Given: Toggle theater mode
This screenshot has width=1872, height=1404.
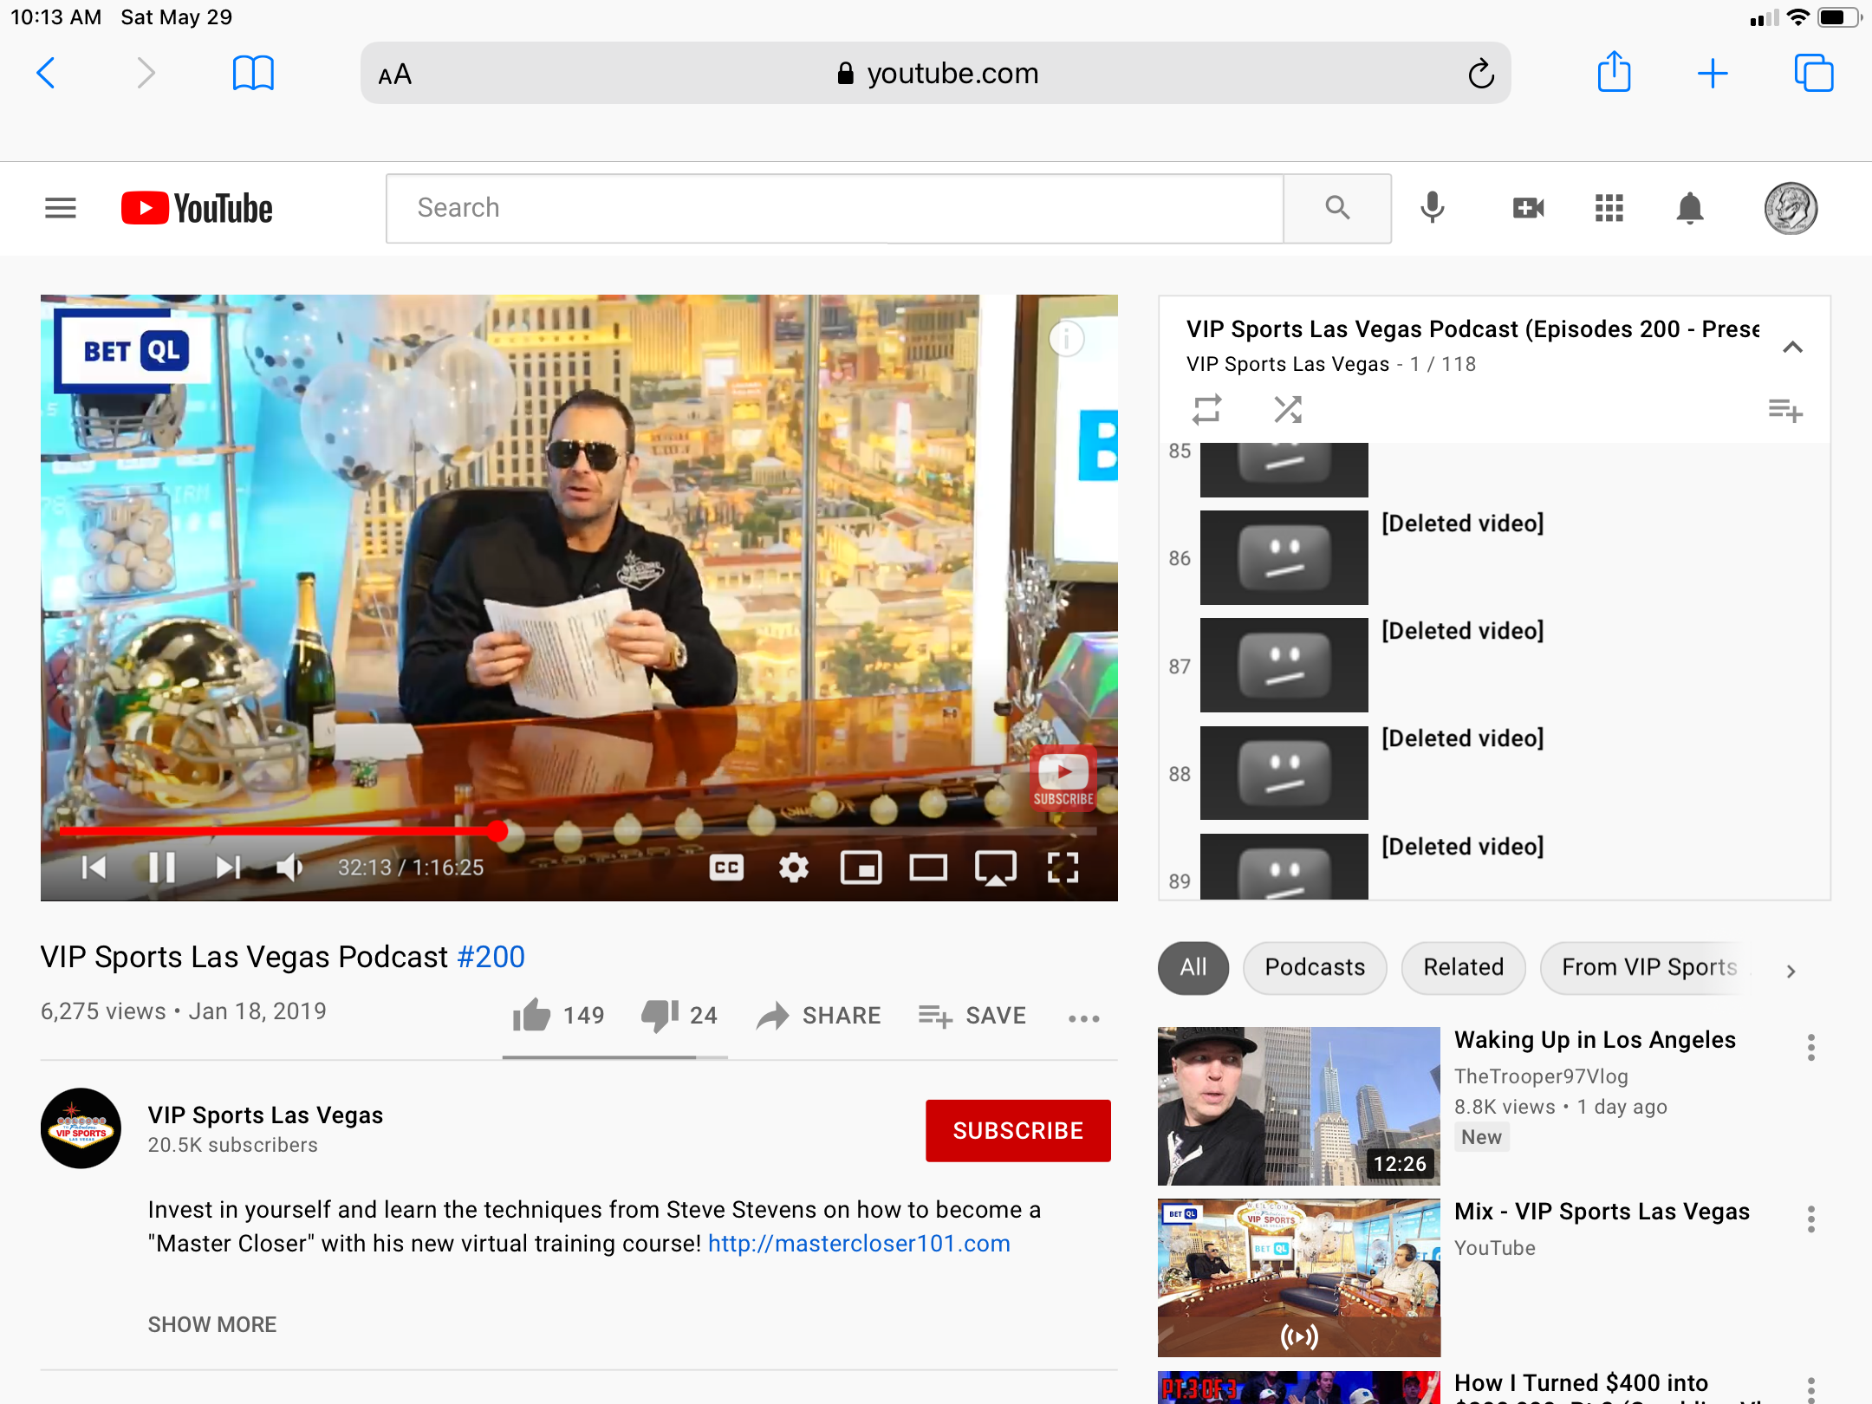Looking at the screenshot, I should [x=928, y=868].
